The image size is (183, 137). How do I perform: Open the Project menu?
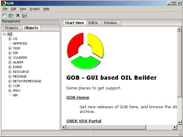click(x=35, y=9)
